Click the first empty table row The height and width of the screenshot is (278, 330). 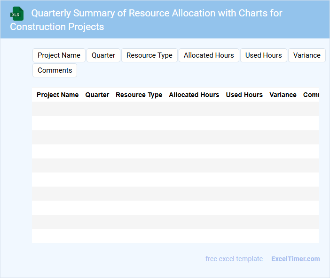tap(175, 109)
